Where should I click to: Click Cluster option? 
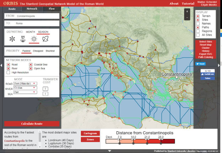pyautogui.click(x=206, y=48)
